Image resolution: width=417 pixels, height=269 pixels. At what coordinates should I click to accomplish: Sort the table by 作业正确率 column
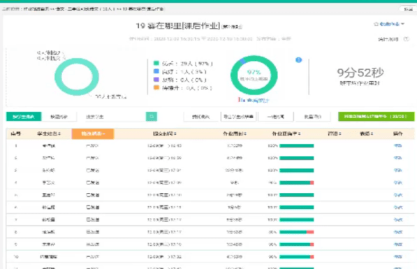(x=286, y=134)
